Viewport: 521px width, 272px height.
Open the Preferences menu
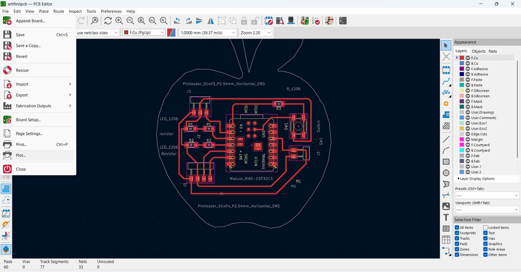tap(111, 11)
